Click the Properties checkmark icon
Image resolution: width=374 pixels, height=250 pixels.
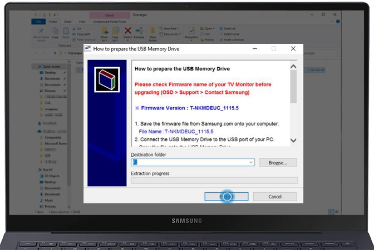tap(191, 31)
